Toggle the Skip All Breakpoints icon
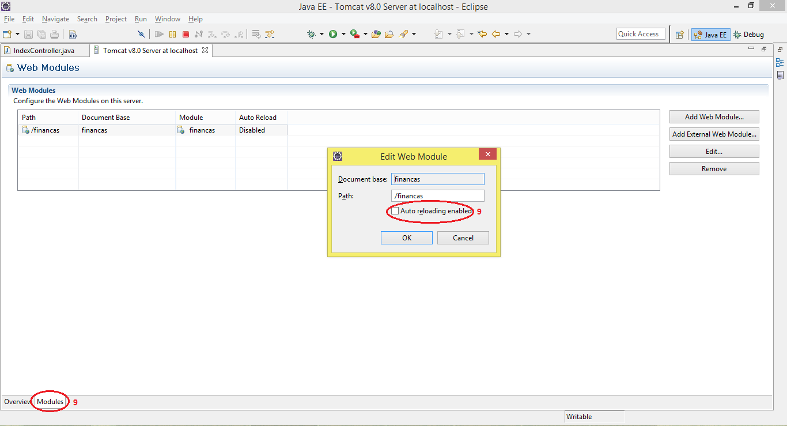 [141, 33]
